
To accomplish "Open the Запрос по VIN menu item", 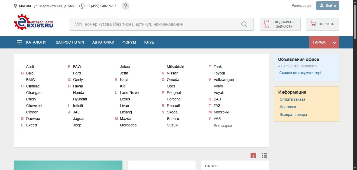I will pyautogui.click(x=70, y=42).
